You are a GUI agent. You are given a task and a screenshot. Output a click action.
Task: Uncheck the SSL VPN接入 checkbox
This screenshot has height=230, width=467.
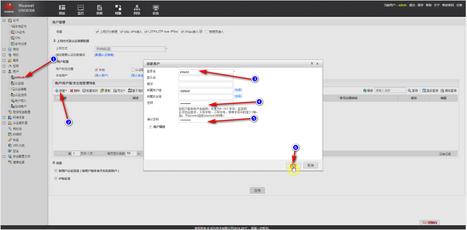[x=122, y=32]
